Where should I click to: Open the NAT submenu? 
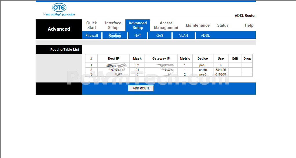click(138, 35)
